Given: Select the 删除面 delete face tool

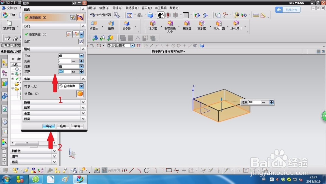Looking at the screenshot, I should coord(187,25).
